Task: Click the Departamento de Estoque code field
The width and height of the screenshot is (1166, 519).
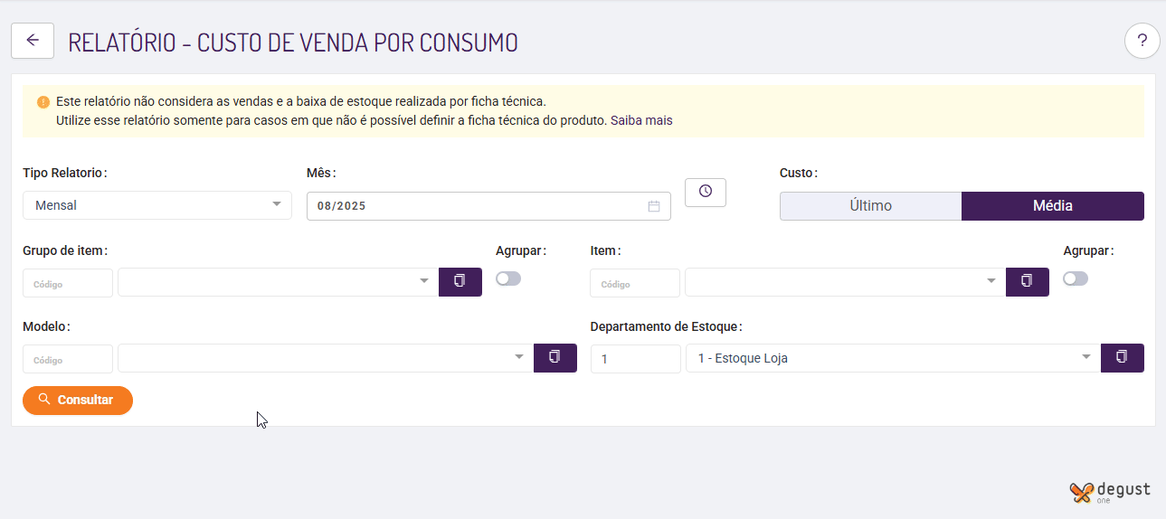Action: coord(635,359)
